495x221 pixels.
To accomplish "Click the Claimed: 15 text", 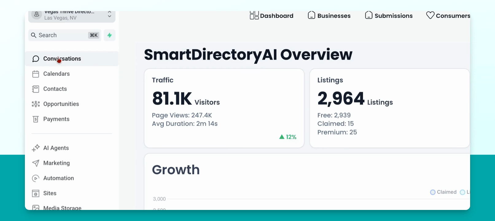I will click(335, 124).
